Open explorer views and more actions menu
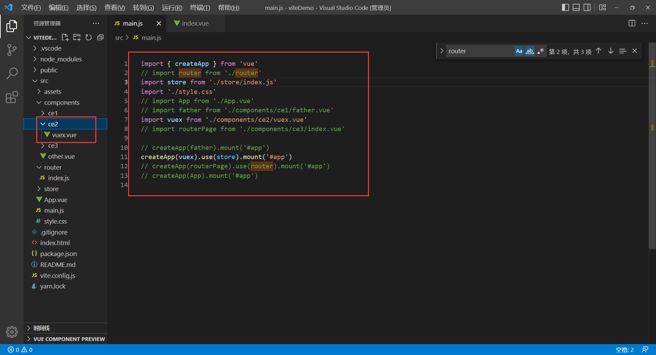656x355 pixels. tap(96, 23)
